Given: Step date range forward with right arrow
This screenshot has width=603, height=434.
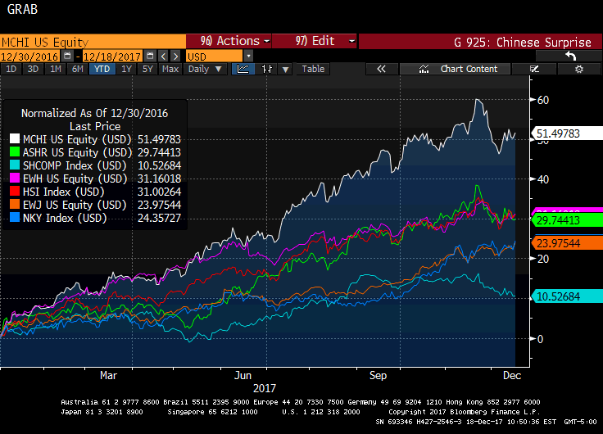Looking at the screenshot, I should coord(175,57).
